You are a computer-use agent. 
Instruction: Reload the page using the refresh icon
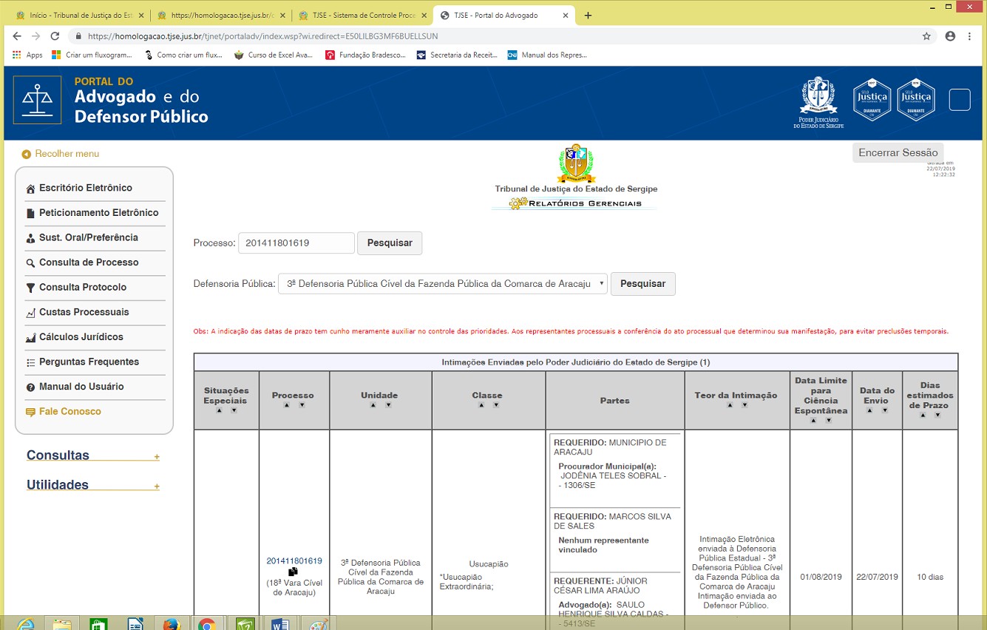pos(55,35)
